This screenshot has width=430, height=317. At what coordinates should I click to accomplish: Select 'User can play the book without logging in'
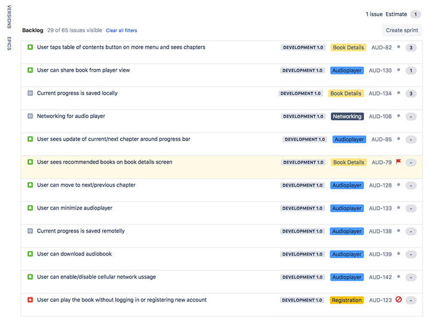221,305
